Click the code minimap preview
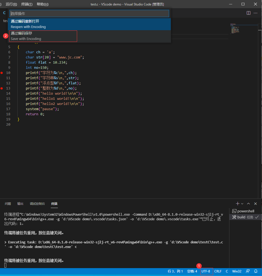 pos(235,29)
